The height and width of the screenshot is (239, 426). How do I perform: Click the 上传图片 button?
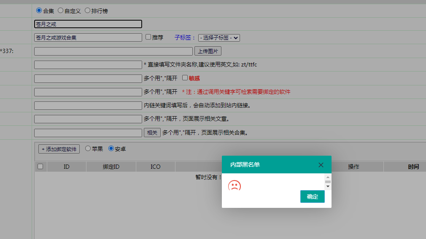pyautogui.click(x=208, y=51)
